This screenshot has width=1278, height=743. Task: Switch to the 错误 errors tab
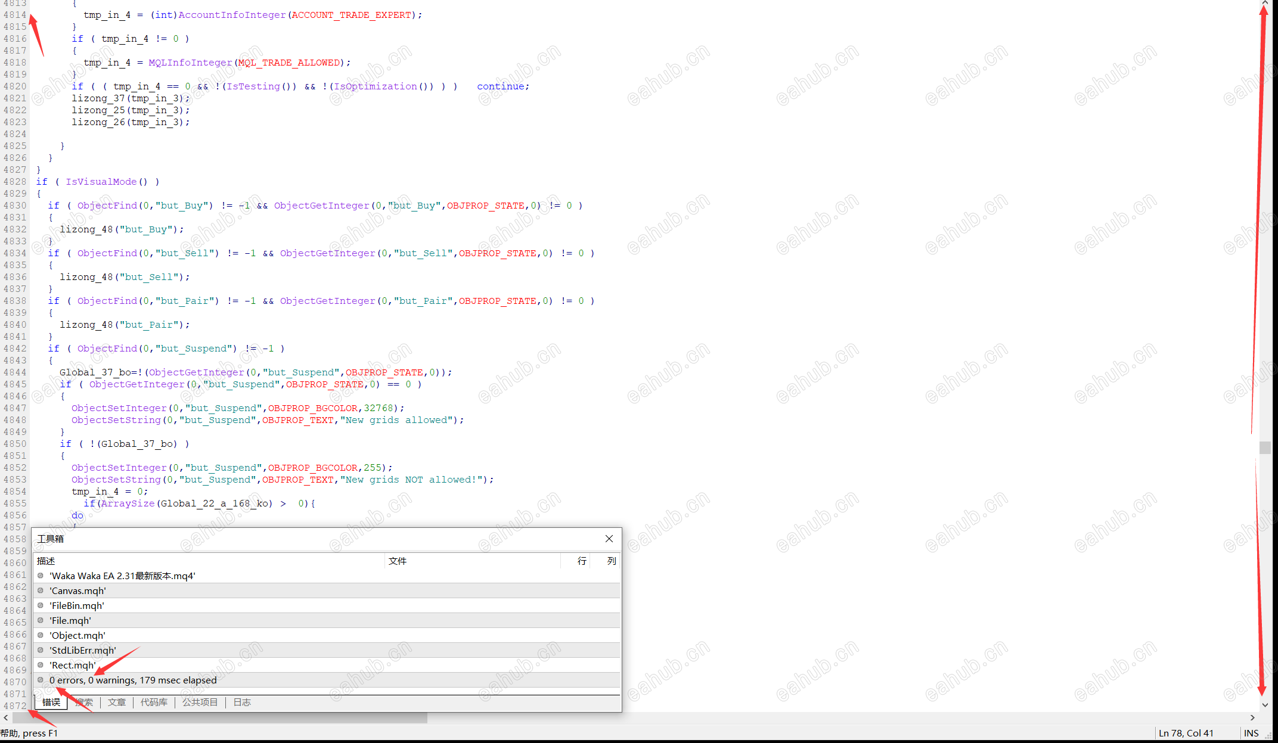point(51,702)
